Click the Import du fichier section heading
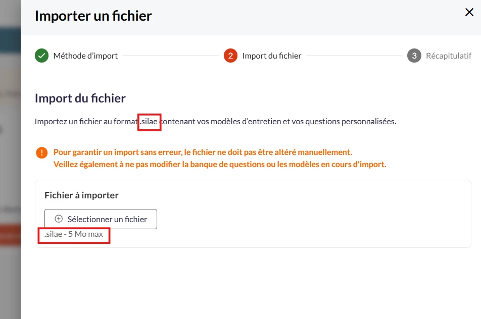The width and height of the screenshot is (481, 319). (80, 98)
